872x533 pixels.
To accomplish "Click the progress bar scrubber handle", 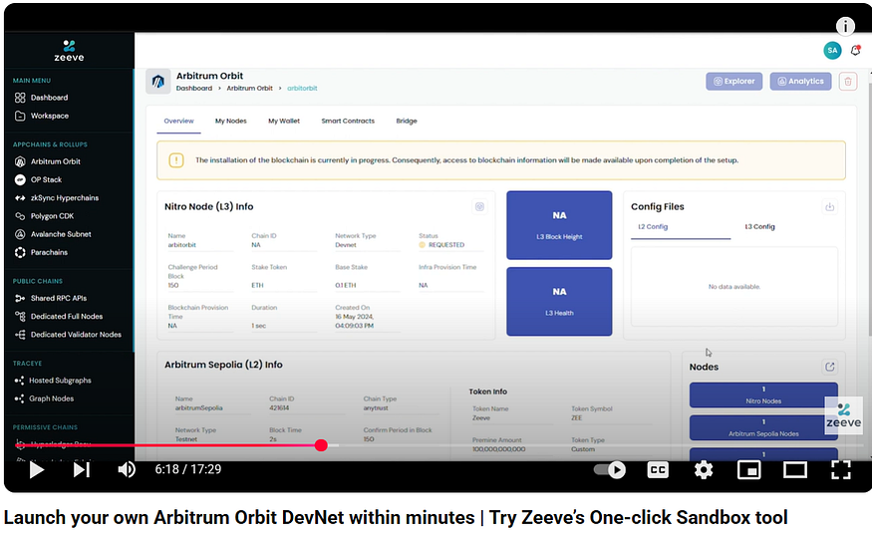I will pos(321,445).
